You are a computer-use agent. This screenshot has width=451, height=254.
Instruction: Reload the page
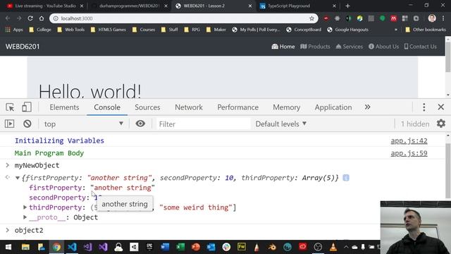(30, 18)
